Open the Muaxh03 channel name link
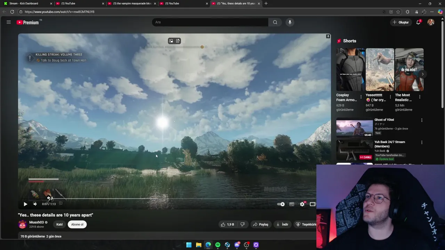The height and width of the screenshot is (250, 445). point(37,222)
